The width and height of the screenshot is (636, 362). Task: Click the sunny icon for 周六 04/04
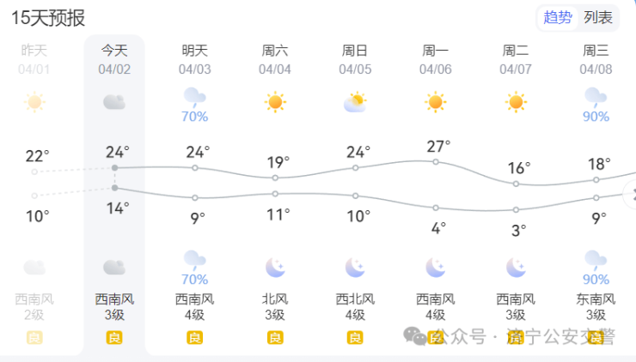(275, 103)
